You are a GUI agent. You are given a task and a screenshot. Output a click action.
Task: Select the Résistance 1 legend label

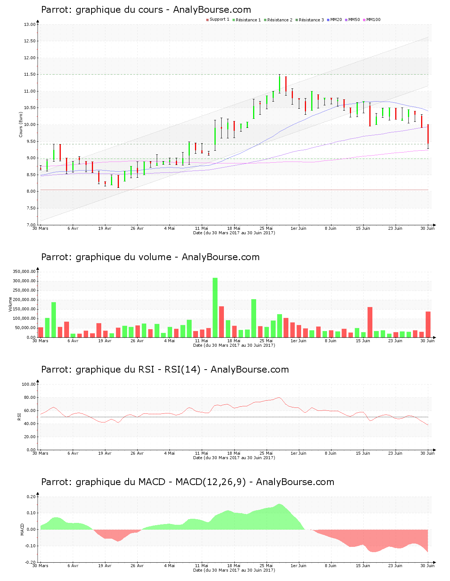pos(248,20)
